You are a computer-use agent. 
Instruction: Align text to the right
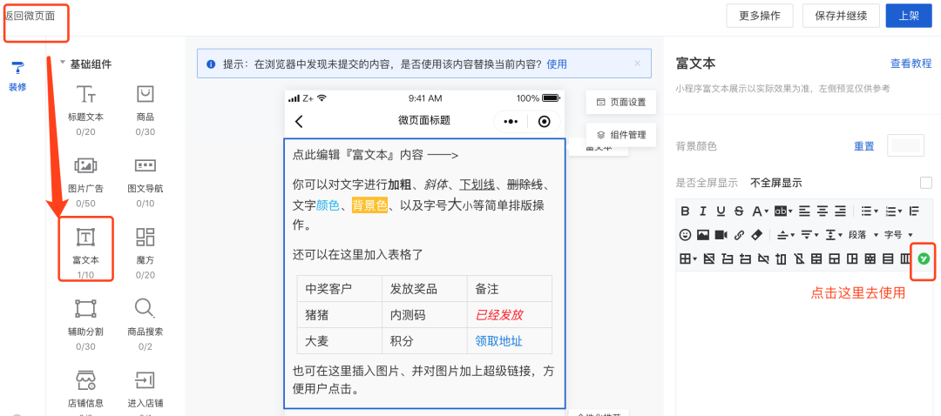(x=840, y=211)
